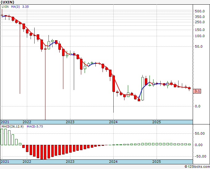Click the MACD(26,12,9) indicator label
210x169 pixels.
point(12,127)
